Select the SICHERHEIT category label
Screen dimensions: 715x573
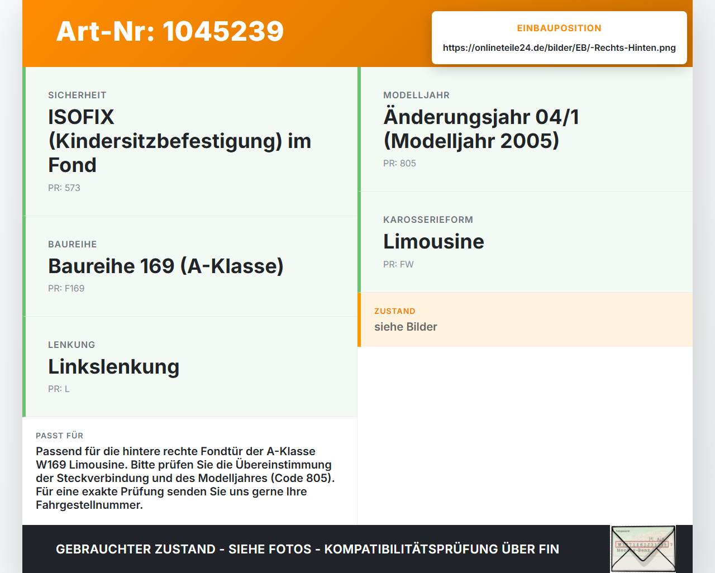[x=77, y=95]
